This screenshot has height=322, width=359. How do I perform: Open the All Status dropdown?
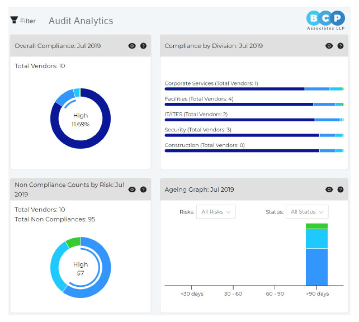307,212
